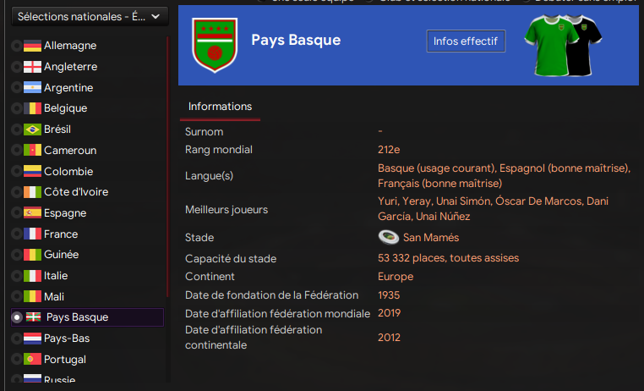Click the Brazil flag icon

pyautogui.click(x=32, y=129)
